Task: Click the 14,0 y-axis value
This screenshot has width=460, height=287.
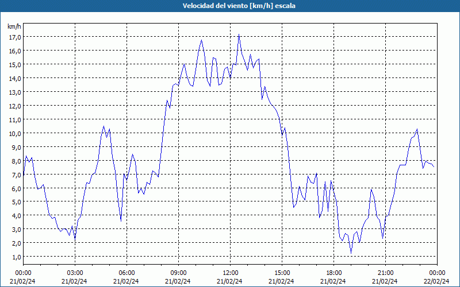Action: point(15,79)
